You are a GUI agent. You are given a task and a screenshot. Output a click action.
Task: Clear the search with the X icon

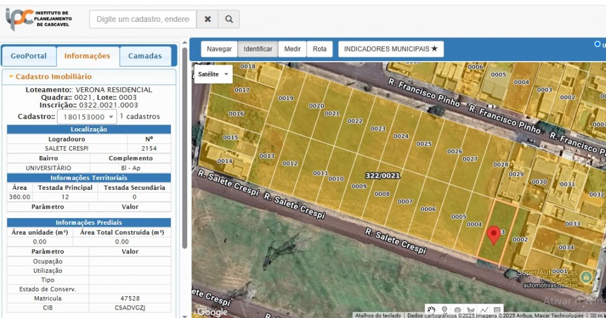point(207,19)
